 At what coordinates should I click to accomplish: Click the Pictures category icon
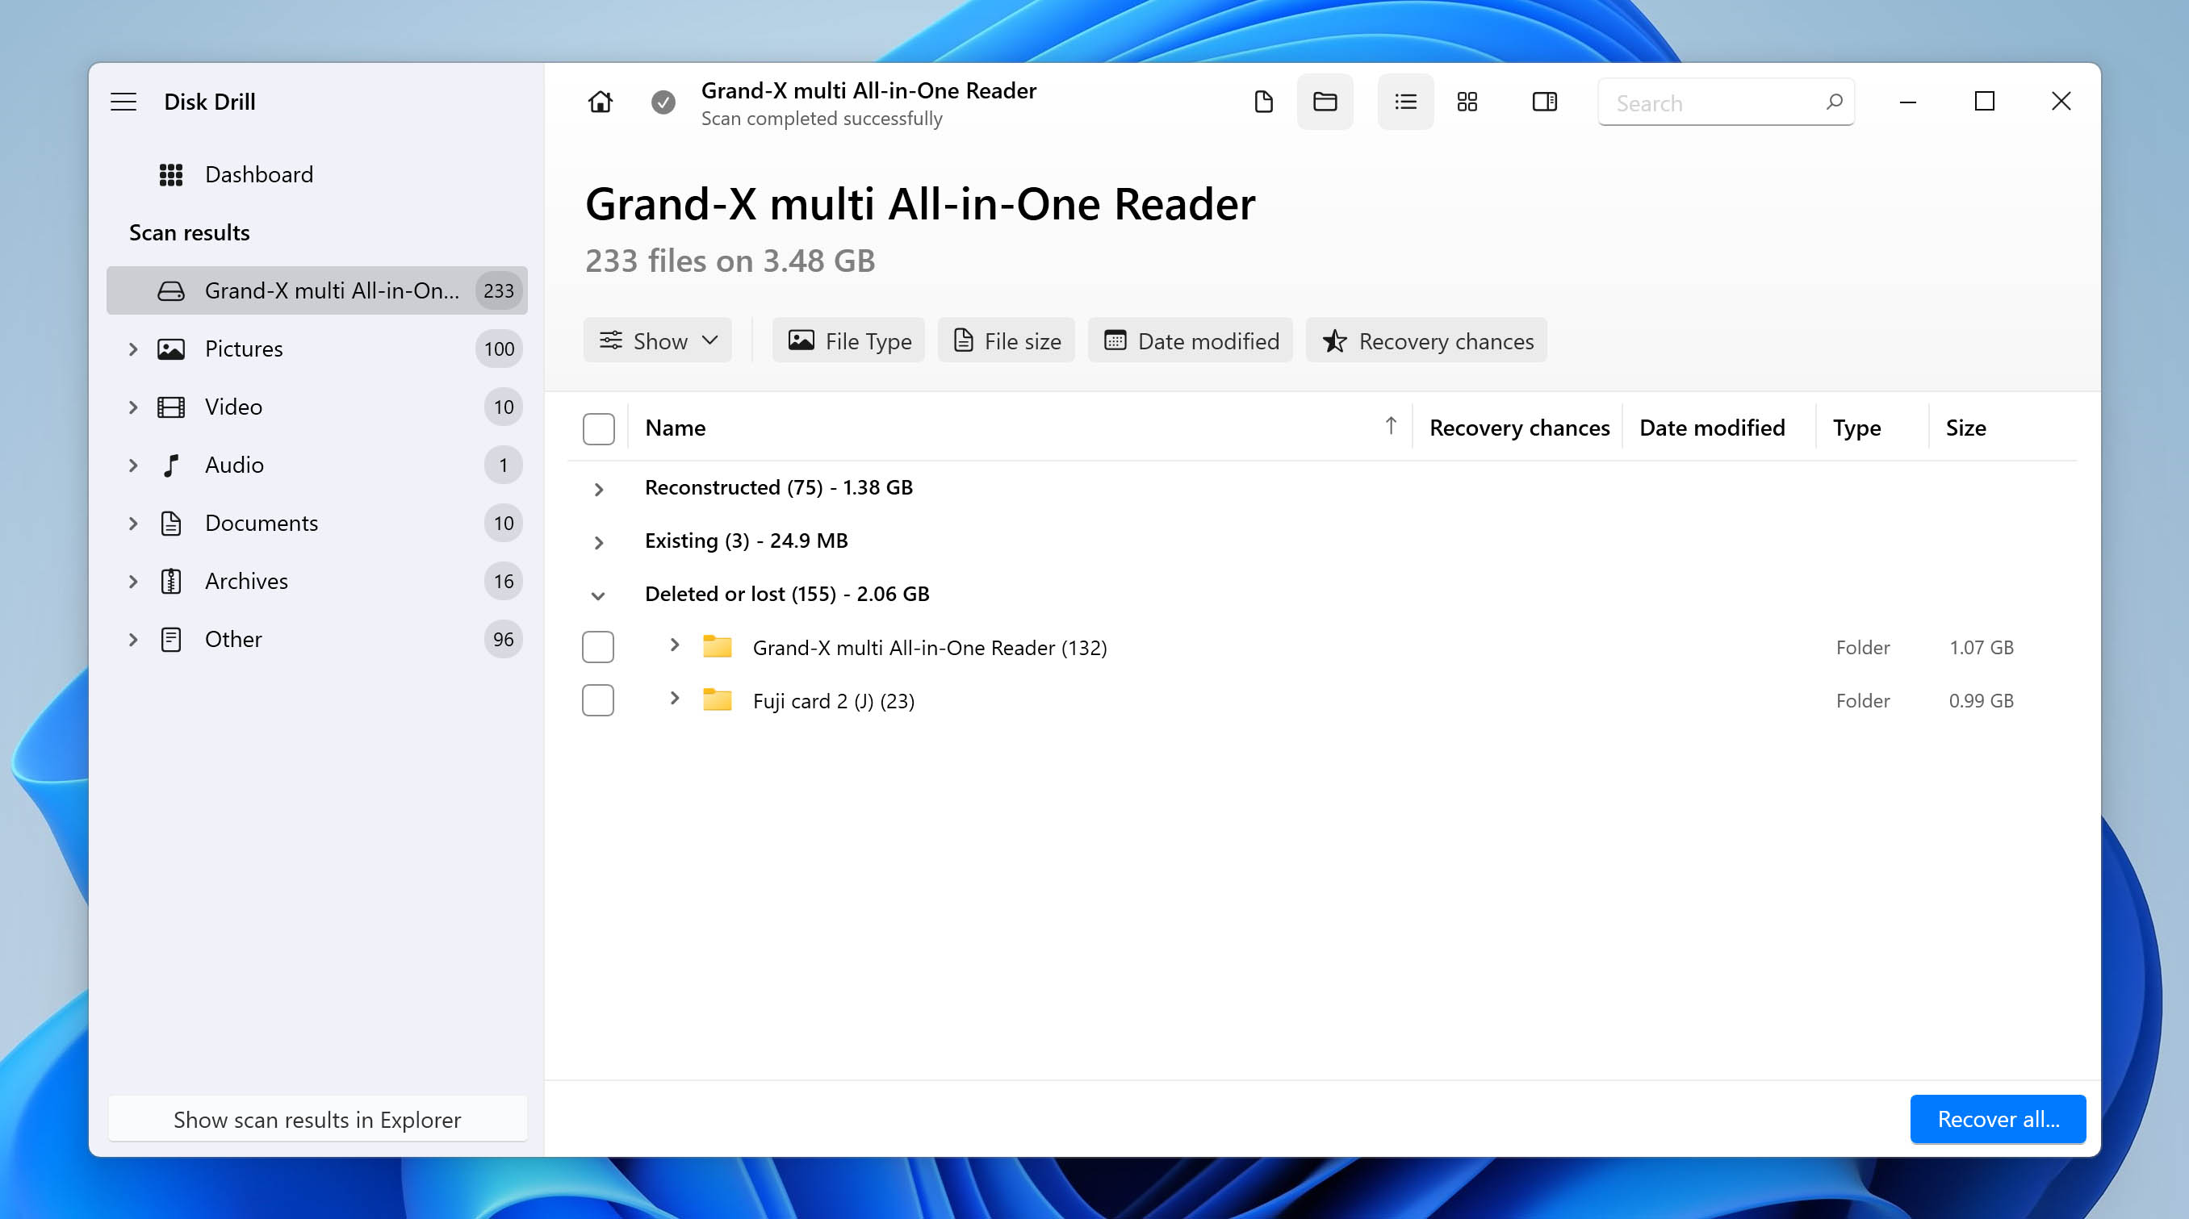point(171,349)
